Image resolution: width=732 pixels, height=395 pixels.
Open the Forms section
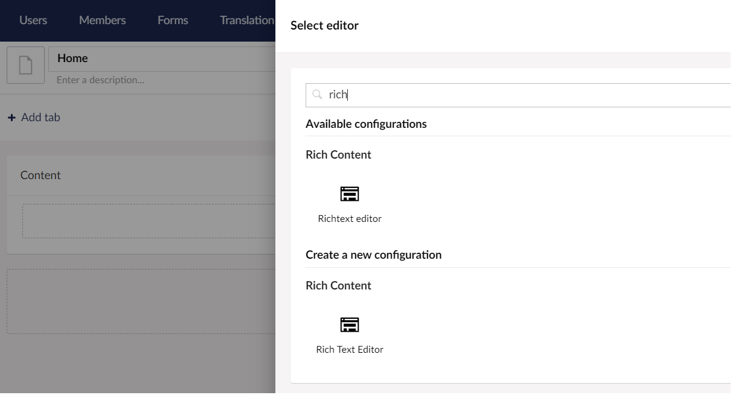[172, 20]
